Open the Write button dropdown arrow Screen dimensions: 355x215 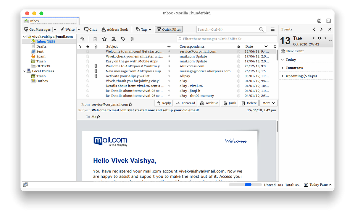coord(79,29)
